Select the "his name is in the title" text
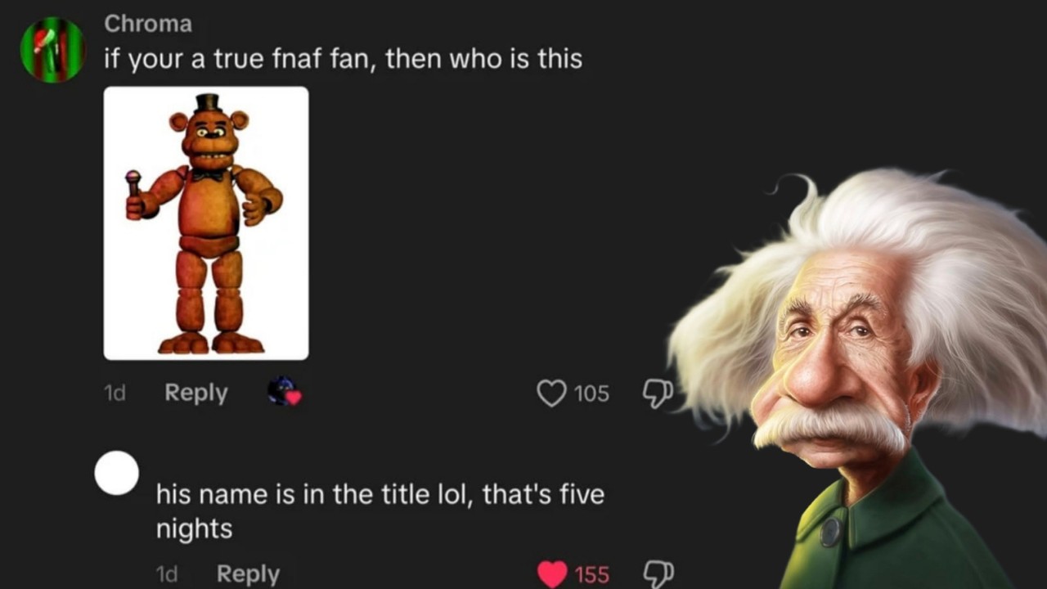 click(x=380, y=495)
